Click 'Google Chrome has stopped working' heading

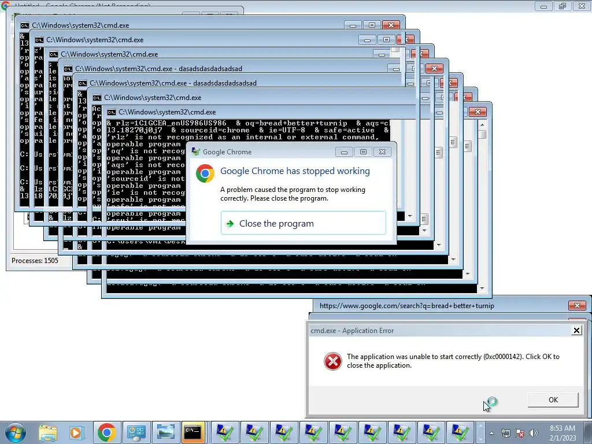point(295,171)
